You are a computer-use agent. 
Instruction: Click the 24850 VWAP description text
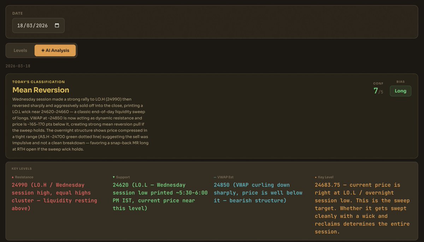click(258, 193)
